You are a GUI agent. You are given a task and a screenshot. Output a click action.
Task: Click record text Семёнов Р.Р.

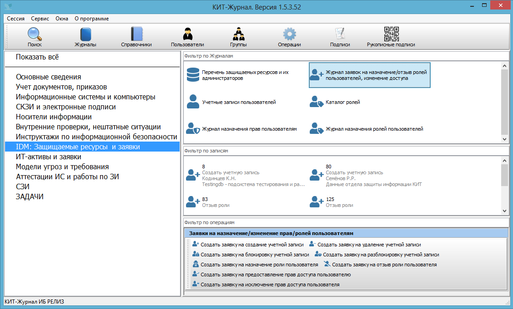pyautogui.click(x=341, y=178)
